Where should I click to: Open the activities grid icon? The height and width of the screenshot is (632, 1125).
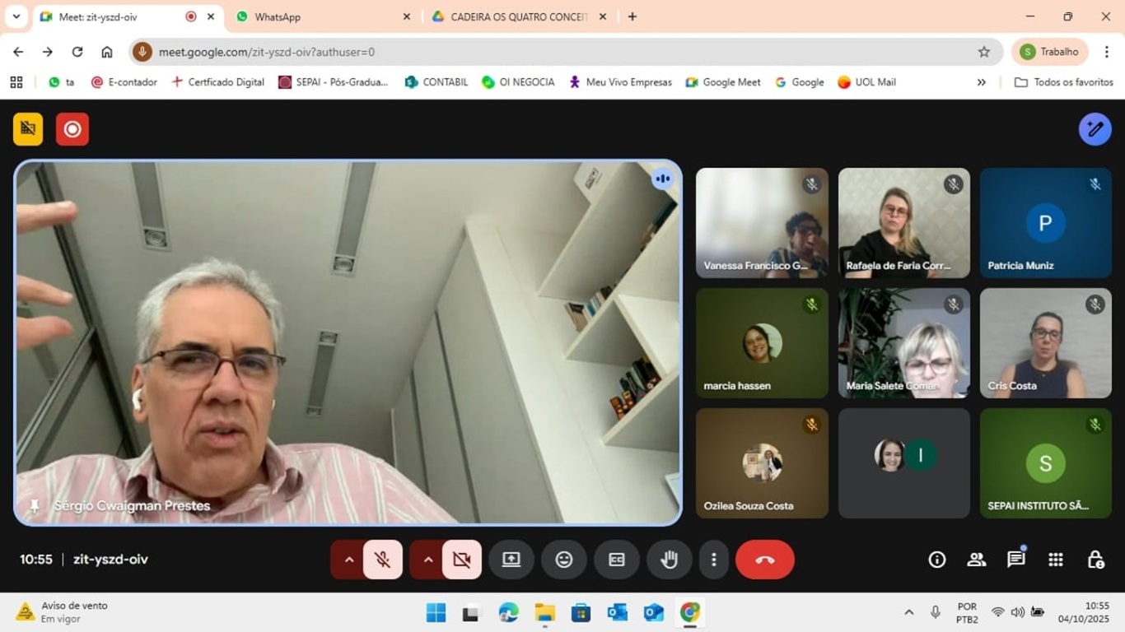point(1056,560)
